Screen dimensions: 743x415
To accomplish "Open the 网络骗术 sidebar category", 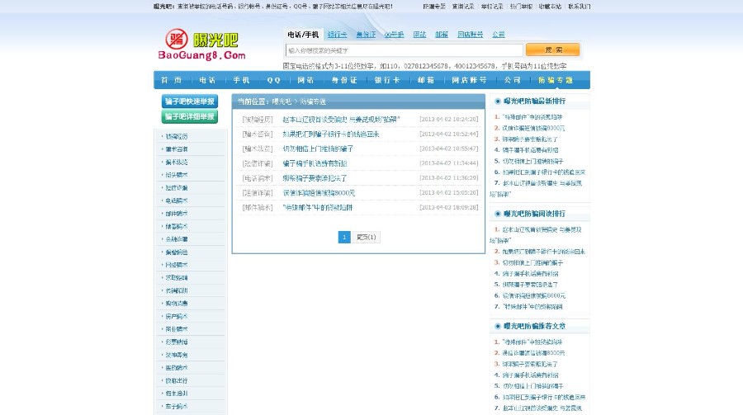I will (x=177, y=265).
